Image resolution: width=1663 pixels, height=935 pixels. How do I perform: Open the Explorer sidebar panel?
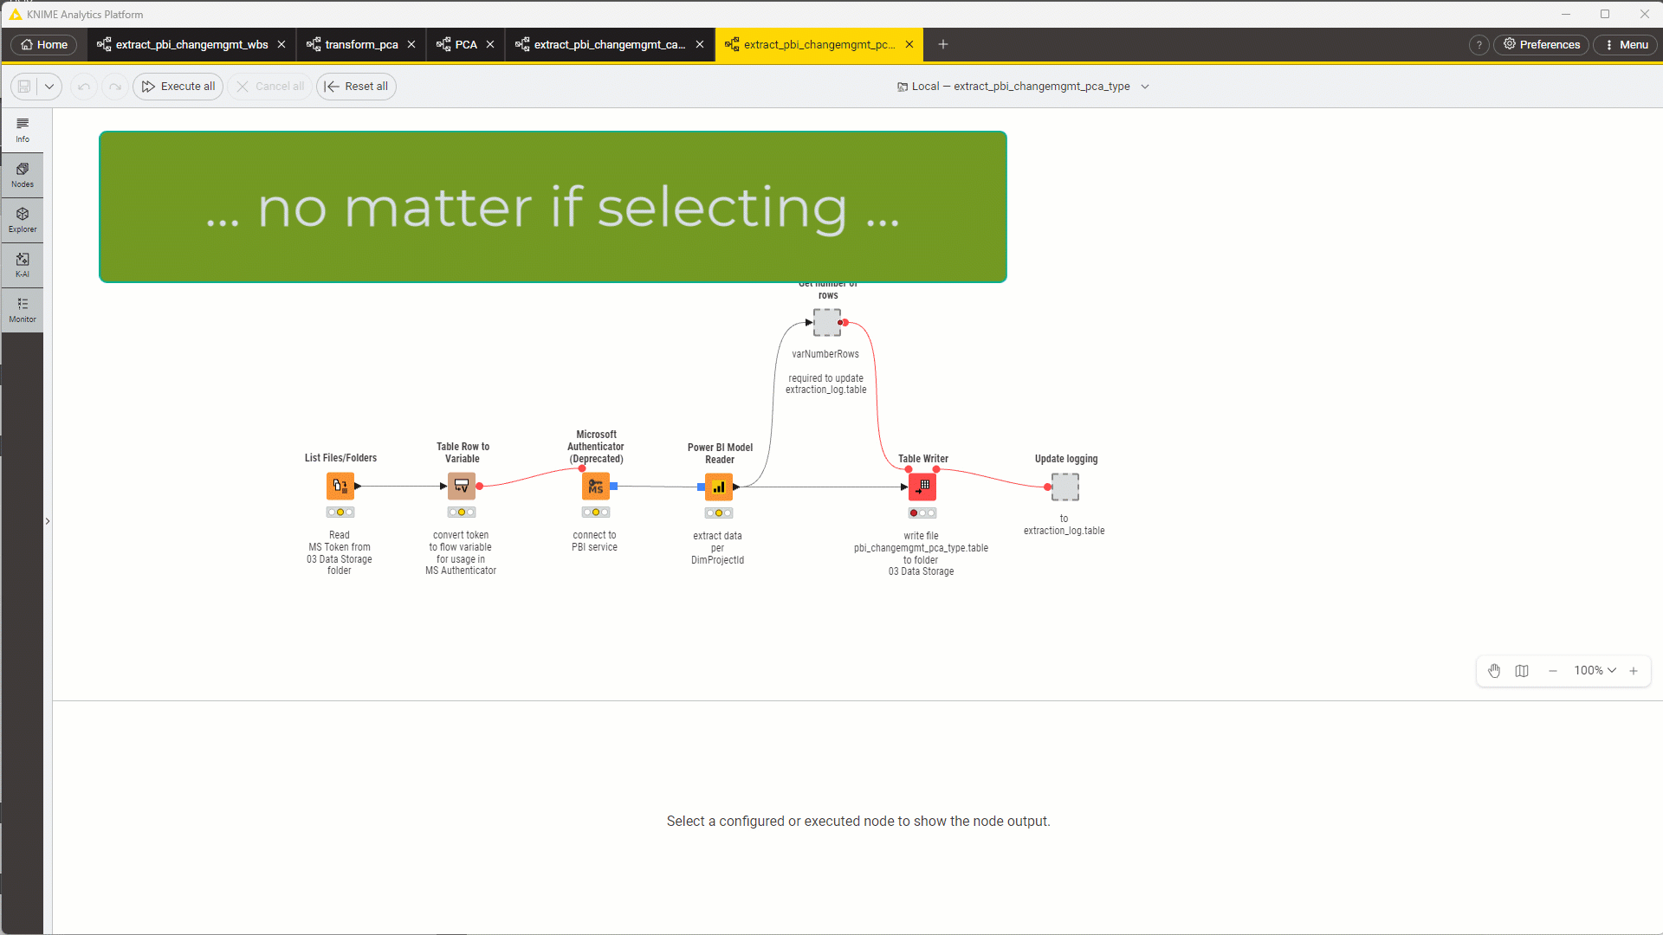[x=23, y=220]
